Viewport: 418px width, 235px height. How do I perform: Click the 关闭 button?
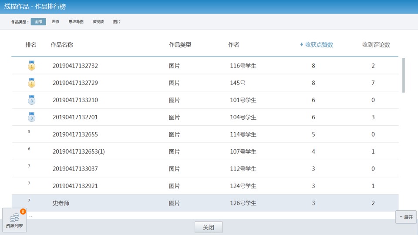pos(209,227)
